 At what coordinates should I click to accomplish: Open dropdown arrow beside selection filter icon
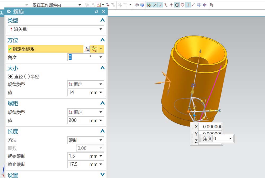pyautogui.click(x=103, y=5)
